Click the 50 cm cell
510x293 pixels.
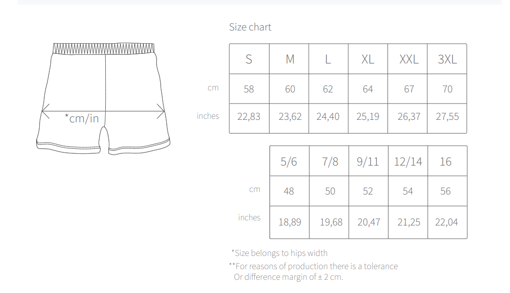pos(330,191)
